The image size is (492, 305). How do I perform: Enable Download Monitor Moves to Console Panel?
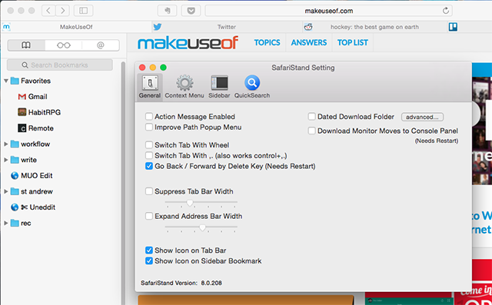coord(311,131)
